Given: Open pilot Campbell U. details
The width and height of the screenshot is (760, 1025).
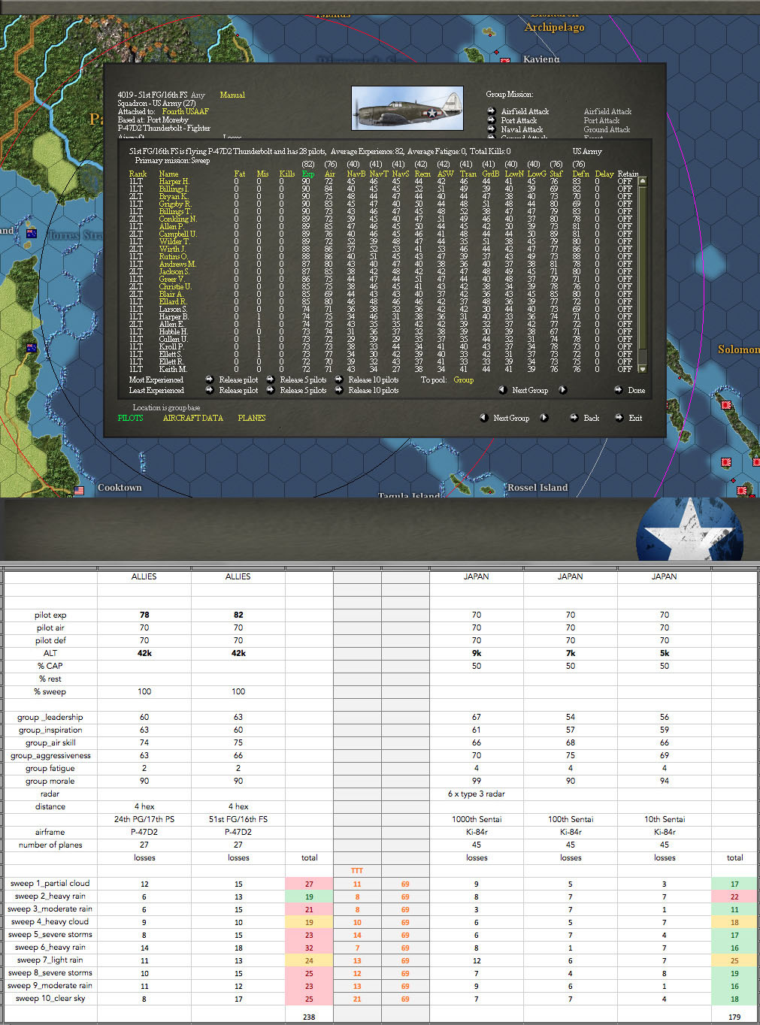Looking at the screenshot, I should click(177, 234).
